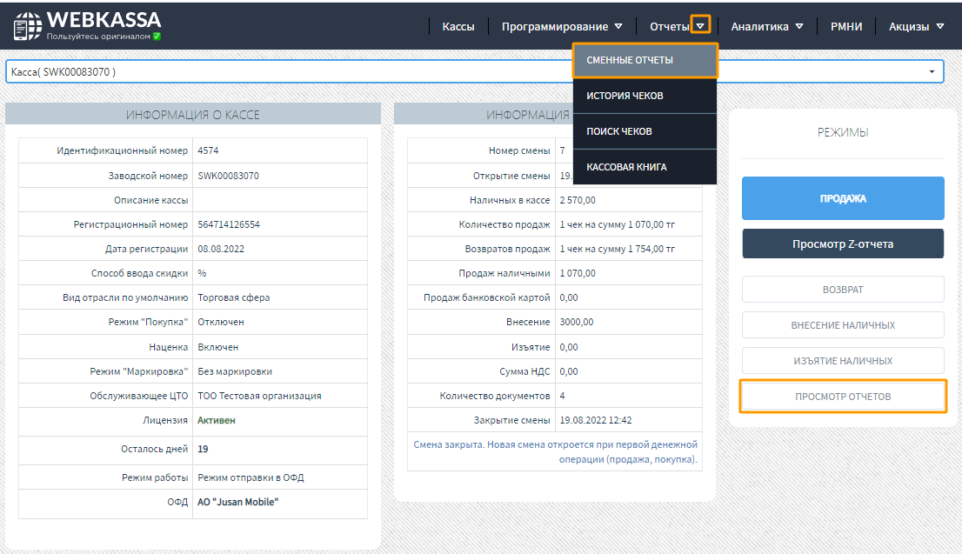This screenshot has width=962, height=554.
Task: Click the ОФД value АО "Jusan Mobile"
Action: (238, 502)
